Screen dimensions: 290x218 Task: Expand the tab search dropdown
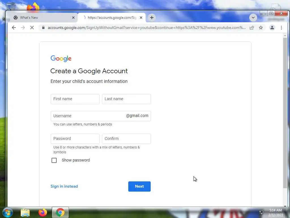pyautogui.click(x=253, y=18)
